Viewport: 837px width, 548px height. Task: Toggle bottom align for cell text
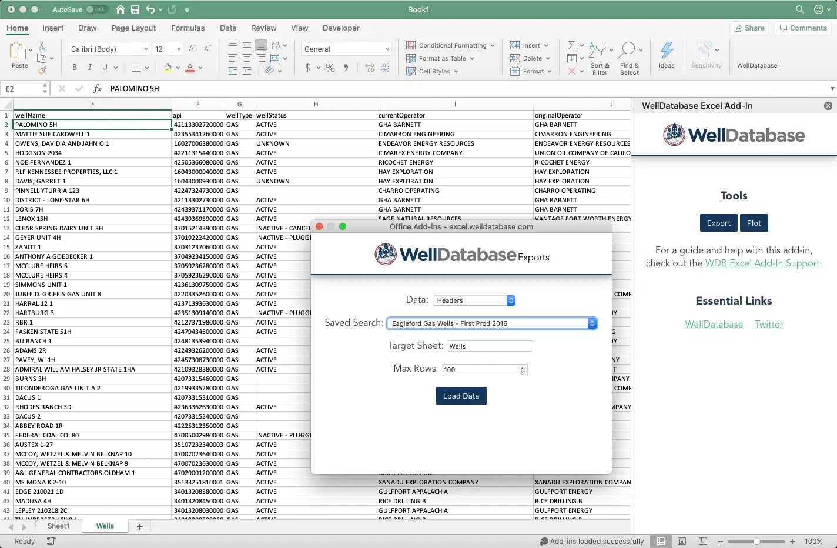(x=260, y=45)
